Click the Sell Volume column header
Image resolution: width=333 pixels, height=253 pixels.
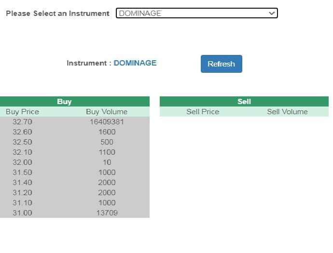point(287,112)
